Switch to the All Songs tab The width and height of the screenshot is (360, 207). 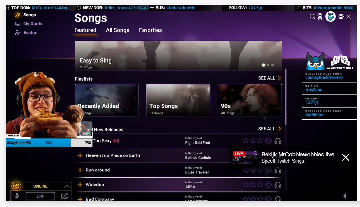[x=117, y=30]
